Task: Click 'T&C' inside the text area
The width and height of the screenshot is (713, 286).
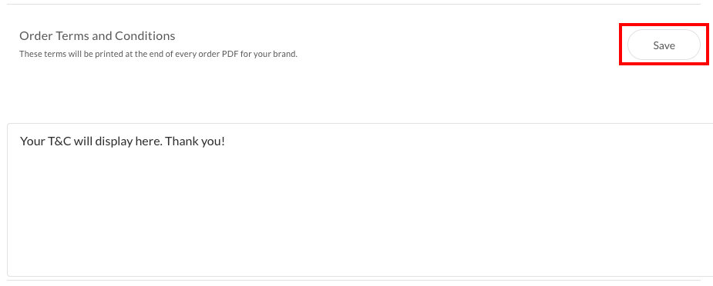Action: [59, 141]
